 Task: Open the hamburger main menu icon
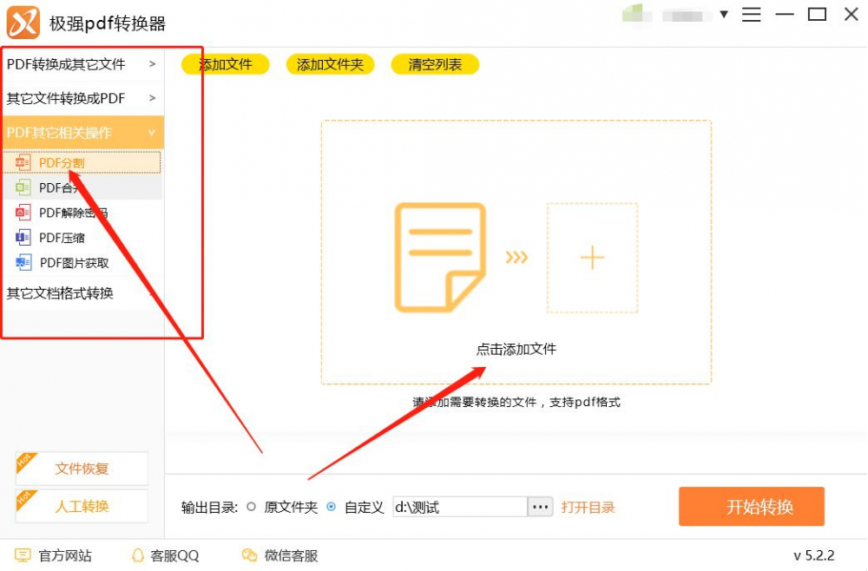pyautogui.click(x=751, y=15)
